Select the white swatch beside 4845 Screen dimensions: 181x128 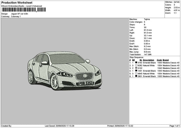[136, 74]
